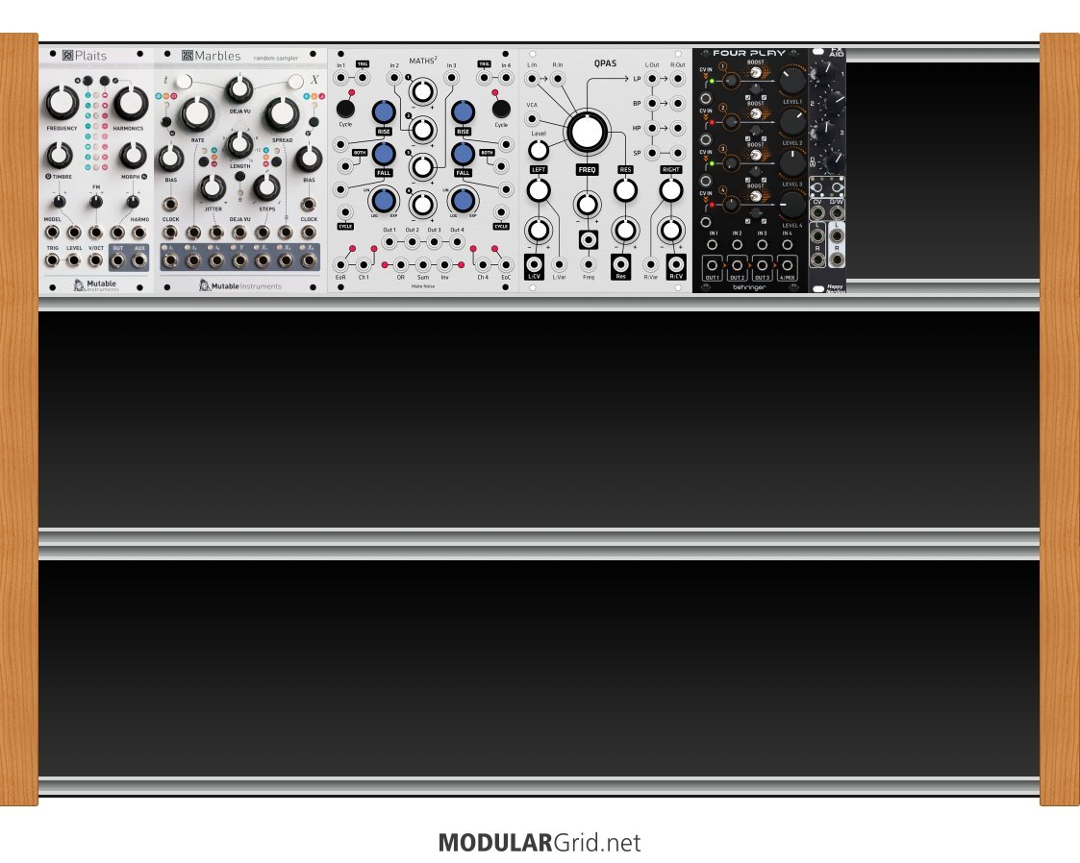Image resolution: width=1080 pixels, height=863 pixels.
Task: Click the FX AID knob 1
Action: tap(824, 72)
